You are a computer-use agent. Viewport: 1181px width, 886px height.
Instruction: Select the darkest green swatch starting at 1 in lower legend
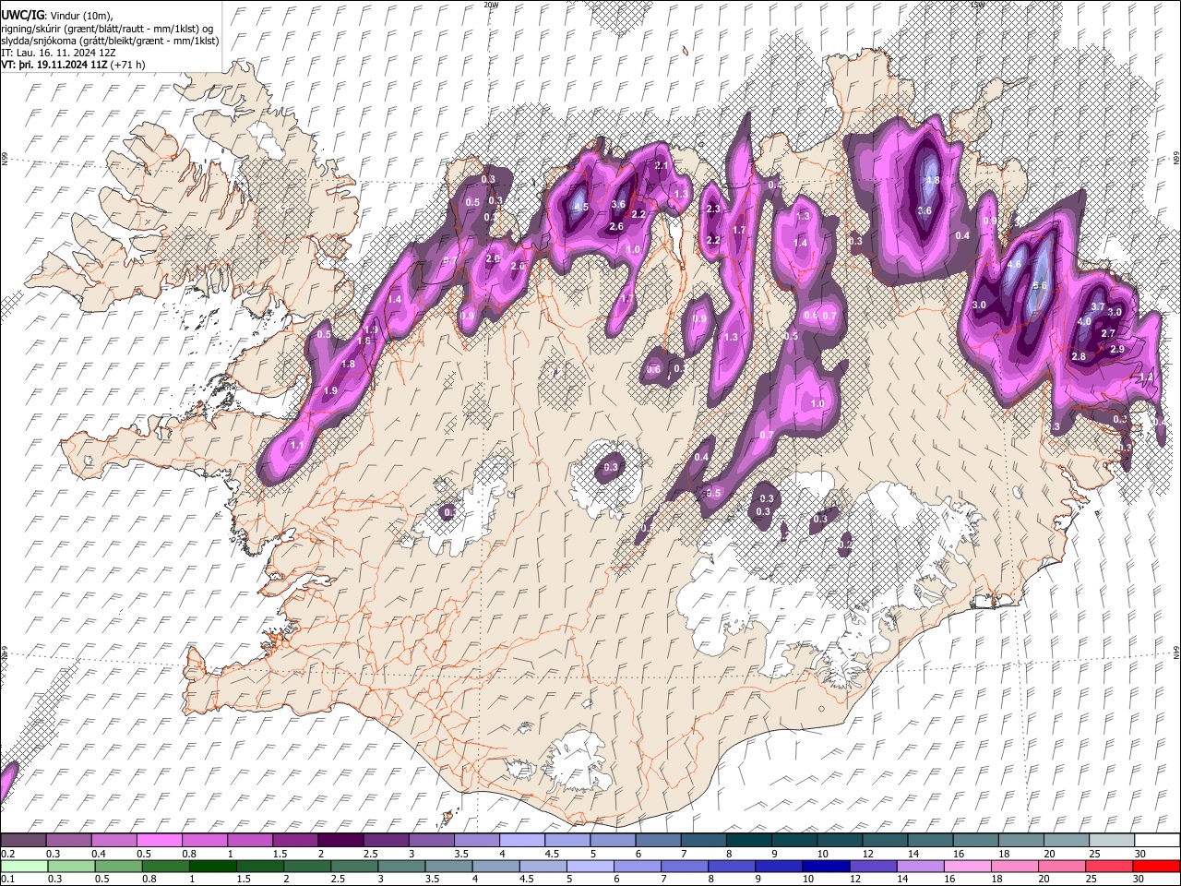pos(213,866)
